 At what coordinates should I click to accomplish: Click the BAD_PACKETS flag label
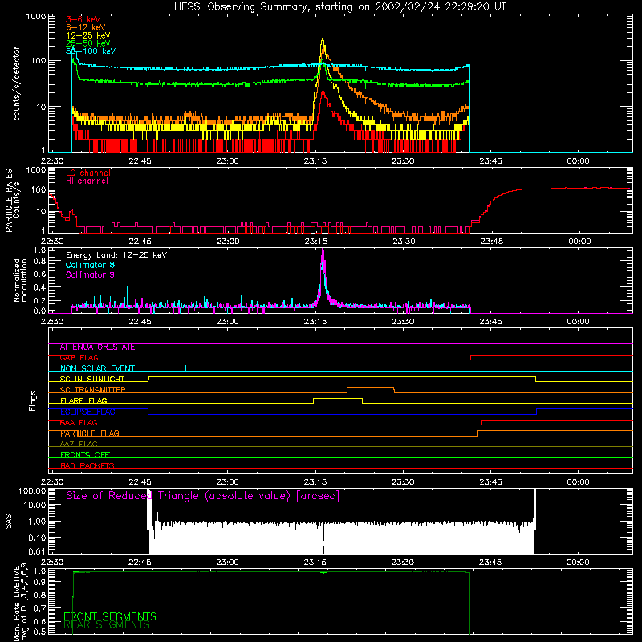pos(87,465)
